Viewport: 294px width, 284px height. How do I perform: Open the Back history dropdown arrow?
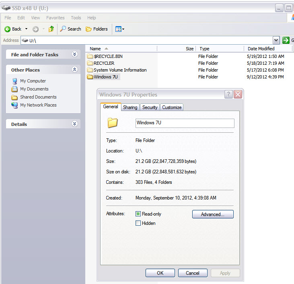point(26,29)
